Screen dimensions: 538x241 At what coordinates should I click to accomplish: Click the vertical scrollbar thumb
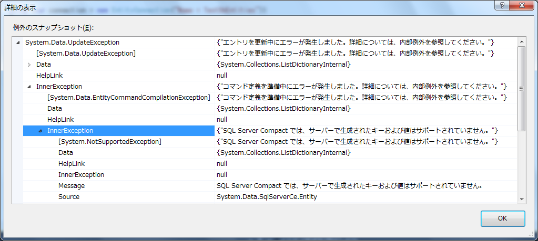[x=522, y=89]
